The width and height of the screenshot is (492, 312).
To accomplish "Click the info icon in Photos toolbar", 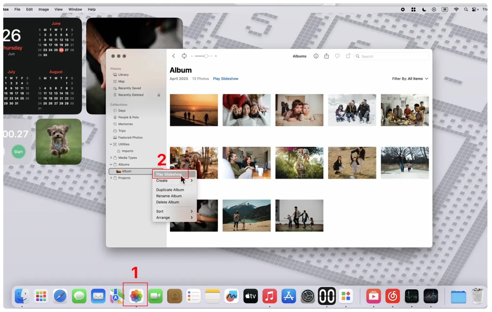I will (x=316, y=56).
